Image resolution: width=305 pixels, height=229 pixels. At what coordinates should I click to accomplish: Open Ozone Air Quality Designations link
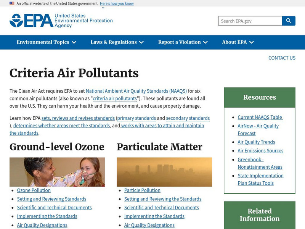tap(42, 225)
